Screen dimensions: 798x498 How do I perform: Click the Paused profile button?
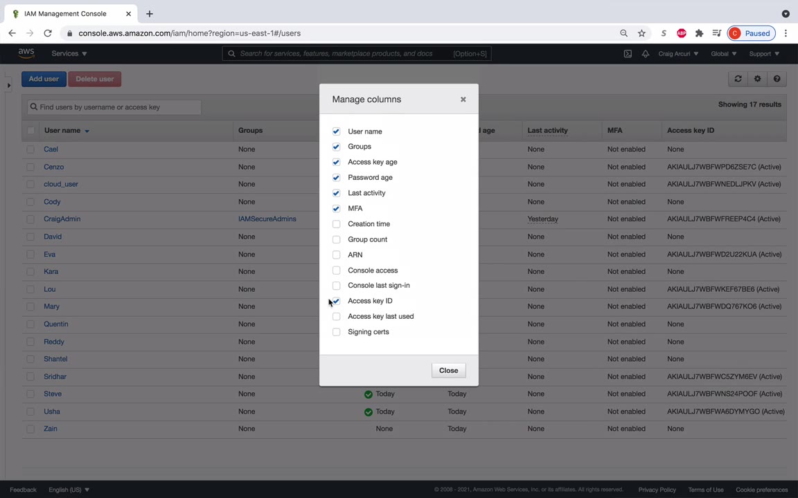tap(751, 33)
